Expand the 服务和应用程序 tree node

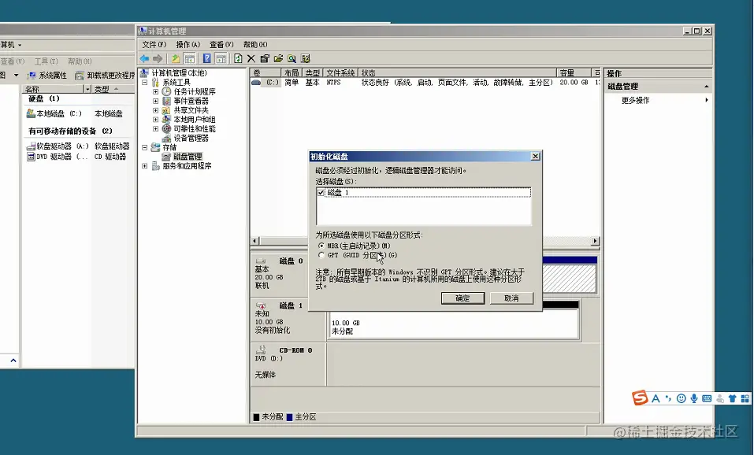pos(144,166)
